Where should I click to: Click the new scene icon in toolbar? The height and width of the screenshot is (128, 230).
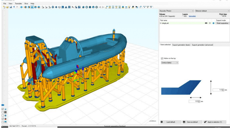4,7
